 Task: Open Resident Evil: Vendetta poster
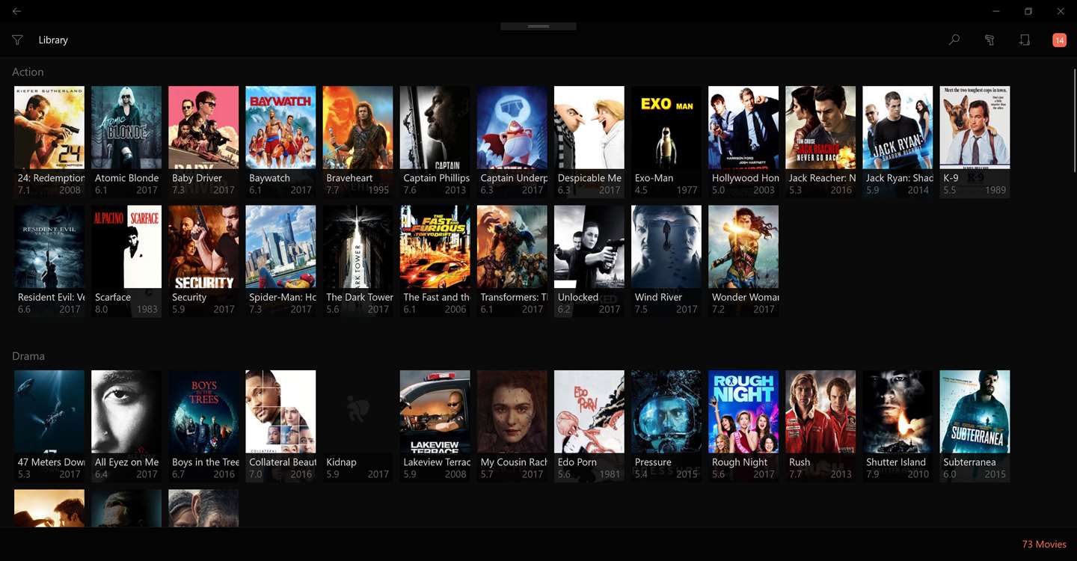[x=49, y=262]
